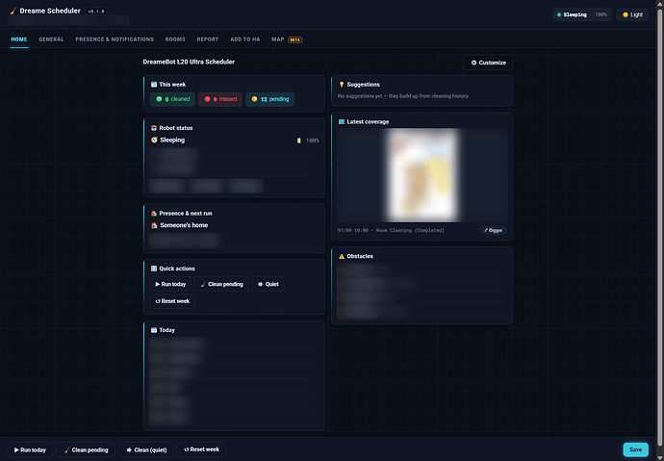Toggle the Light theme button
This screenshot has width=664, height=461.
pyautogui.click(x=632, y=14)
